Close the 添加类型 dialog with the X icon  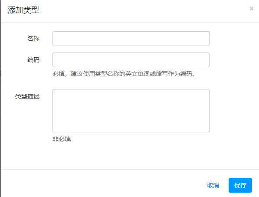pos(251,9)
